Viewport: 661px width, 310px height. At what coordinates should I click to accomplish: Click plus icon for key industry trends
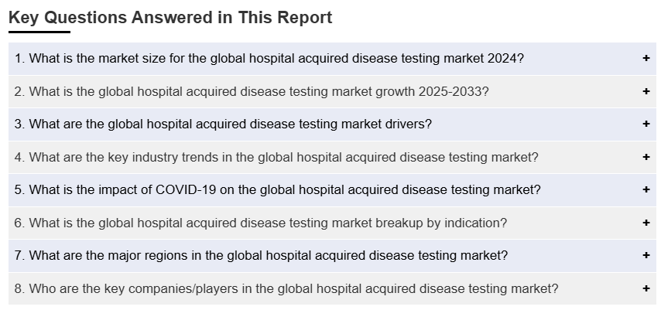pyautogui.click(x=646, y=157)
